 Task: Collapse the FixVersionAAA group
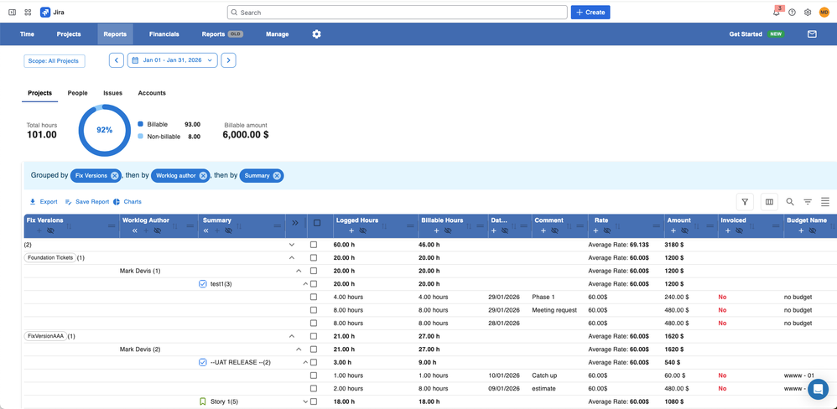(292, 336)
